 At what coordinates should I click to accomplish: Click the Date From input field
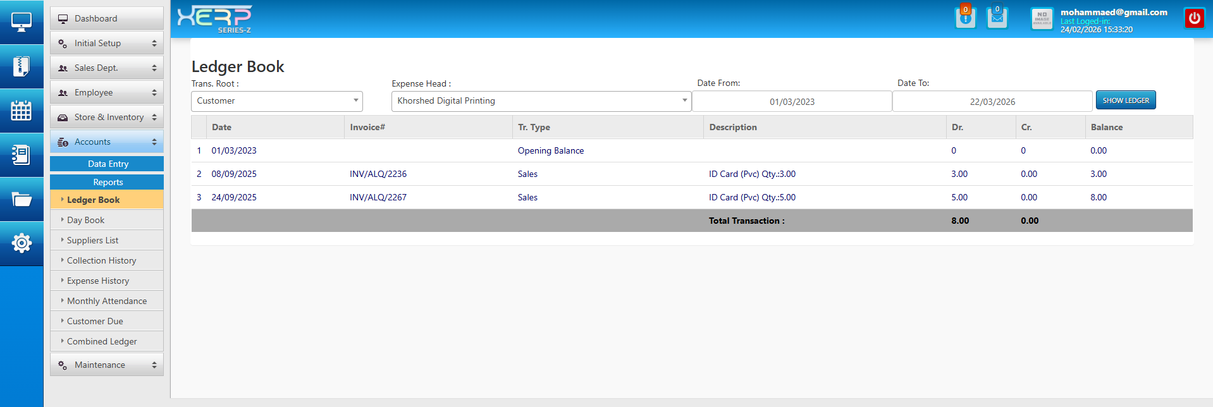792,102
